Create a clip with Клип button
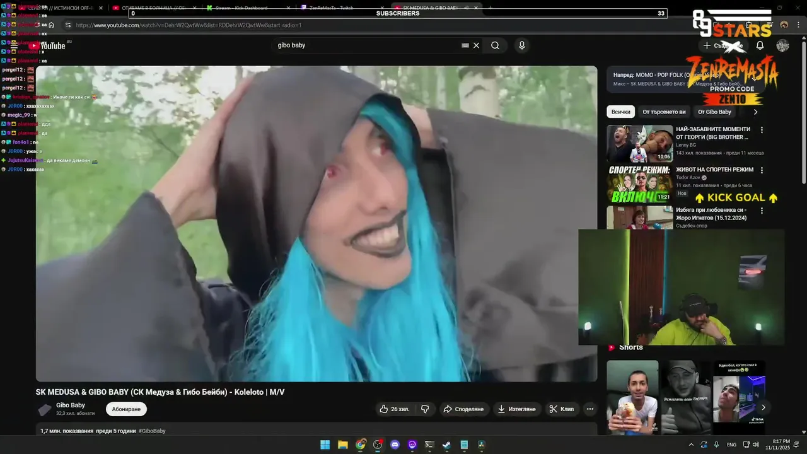This screenshot has height=454, width=807. 562,409
